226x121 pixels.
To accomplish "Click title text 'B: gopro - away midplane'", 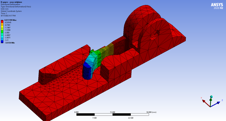I will (11, 2).
